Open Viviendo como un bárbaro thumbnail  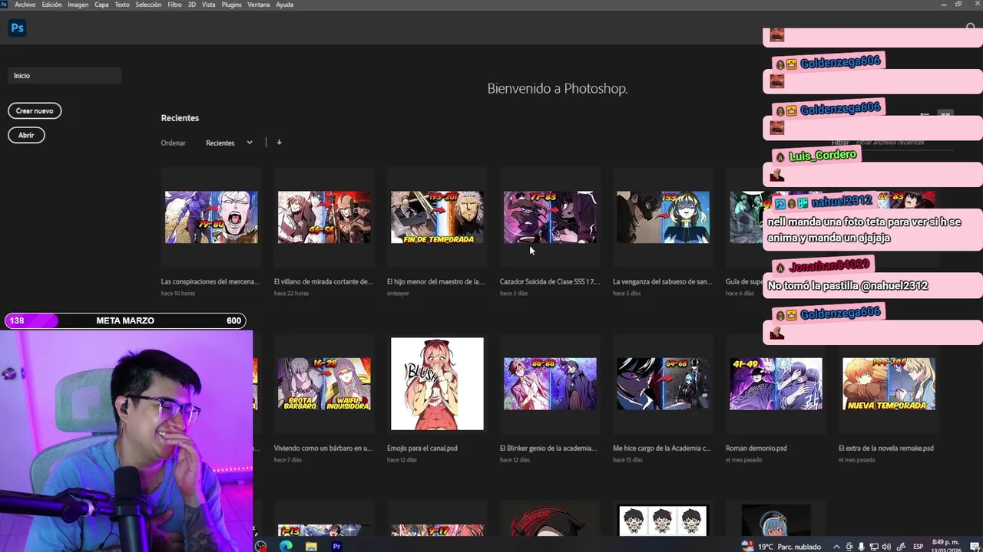(324, 384)
